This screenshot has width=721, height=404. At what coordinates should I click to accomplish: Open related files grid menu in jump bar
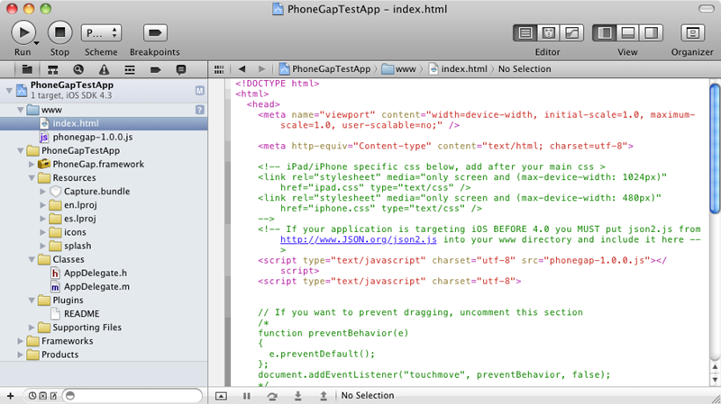[219, 69]
